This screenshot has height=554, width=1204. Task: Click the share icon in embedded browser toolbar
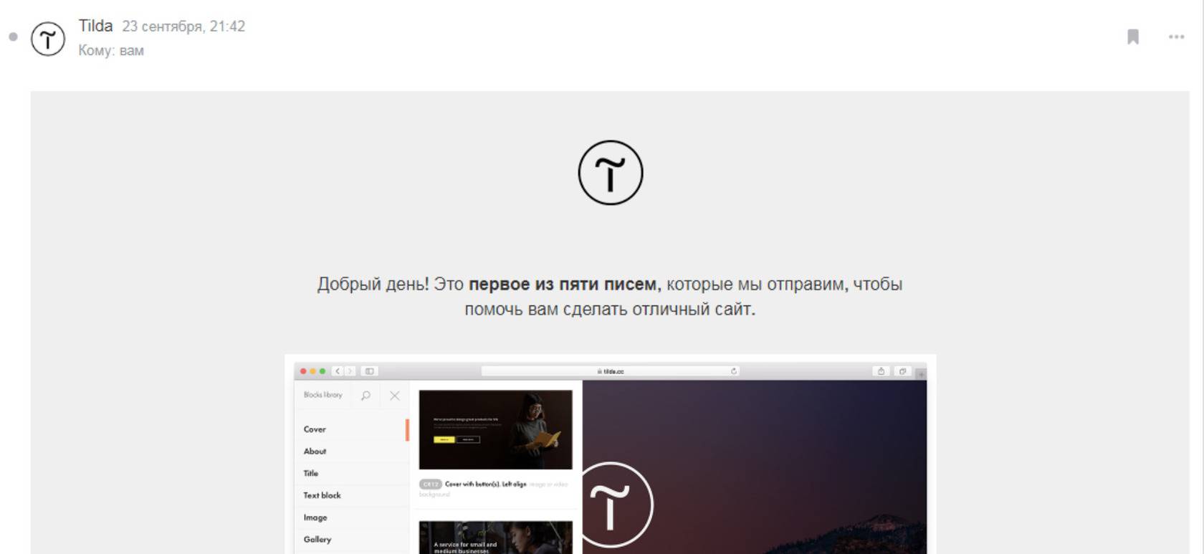(x=881, y=371)
